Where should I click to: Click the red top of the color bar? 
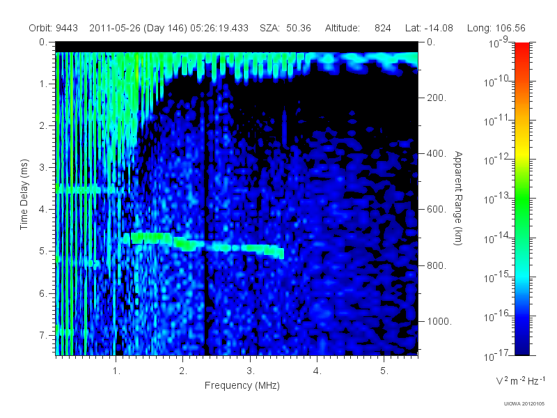tap(521, 48)
